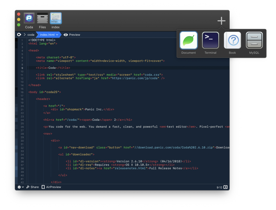Click the plus button to add a tab
Image resolution: width=276 pixels, height=210 pixels.
pos(221,21)
